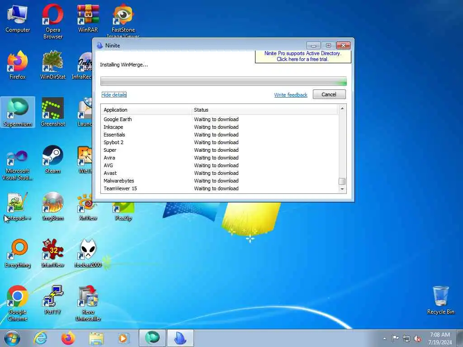Open the Greenshot desktop shortcut
The width and height of the screenshot is (463, 347).
tap(52, 112)
